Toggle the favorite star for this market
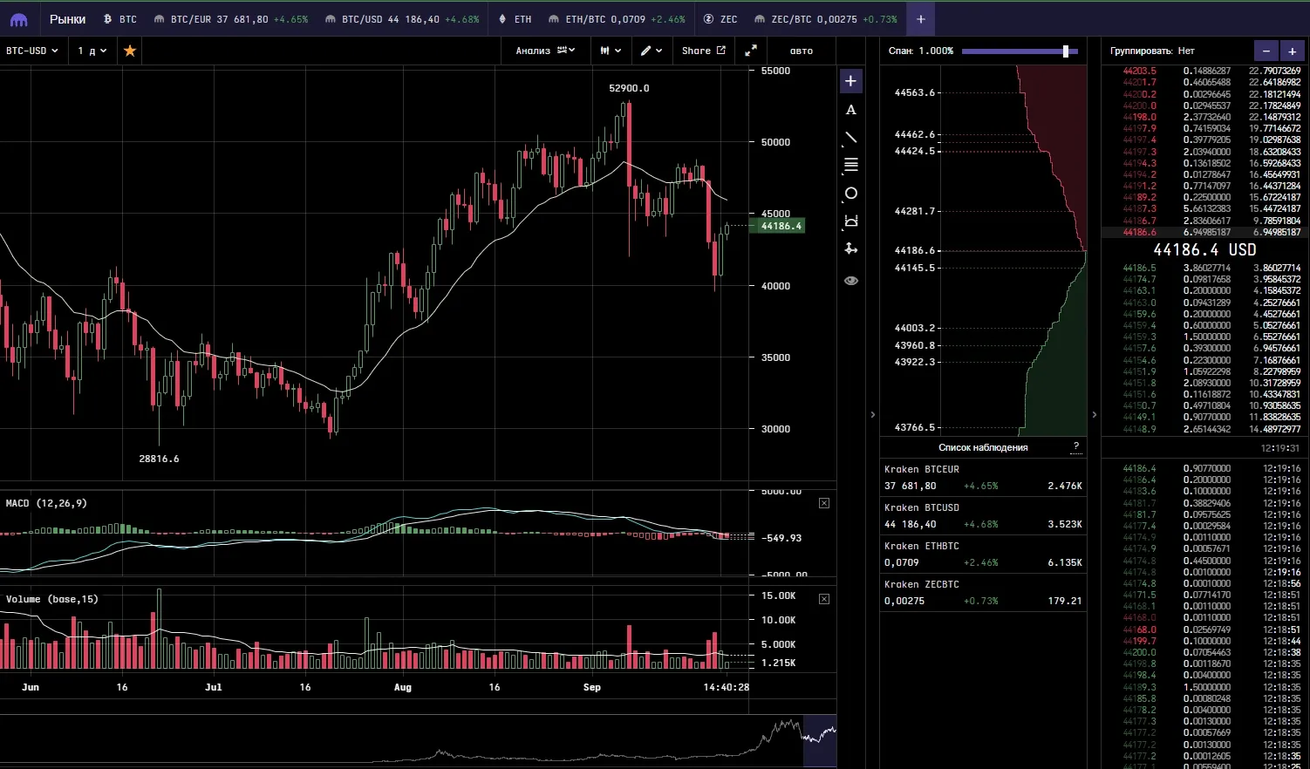This screenshot has width=1310, height=769. click(130, 51)
